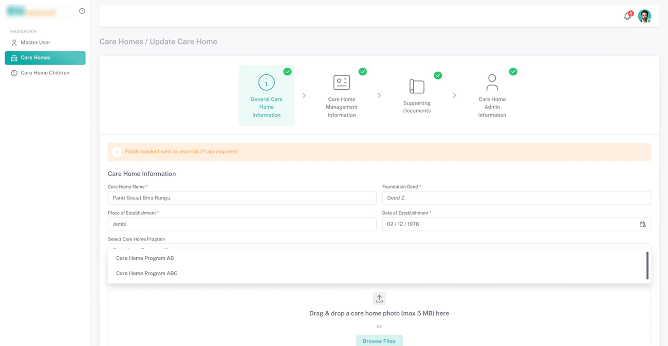Collapse sidebar using the circle toggle icon
Viewport: 668px width, 346px height.
pos(82,11)
